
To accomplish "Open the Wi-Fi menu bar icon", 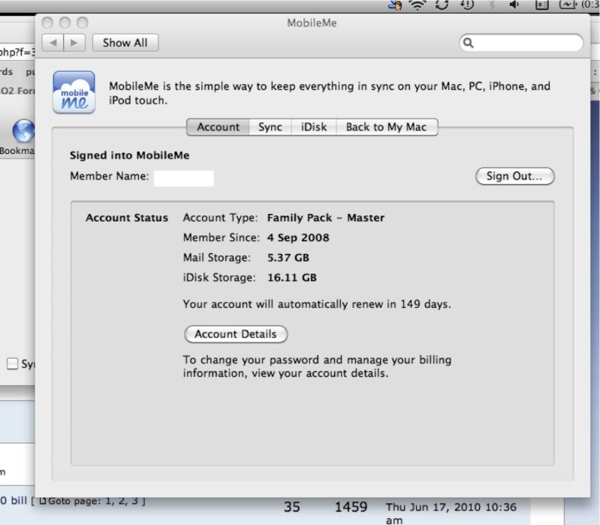I will [417, 5].
